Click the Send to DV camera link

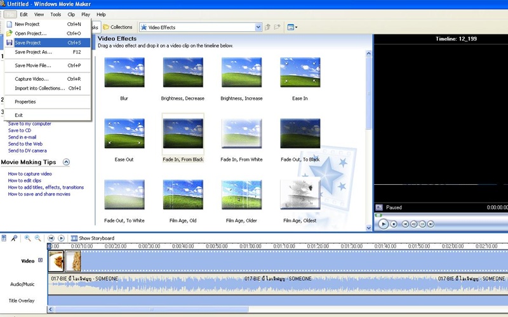pos(27,151)
